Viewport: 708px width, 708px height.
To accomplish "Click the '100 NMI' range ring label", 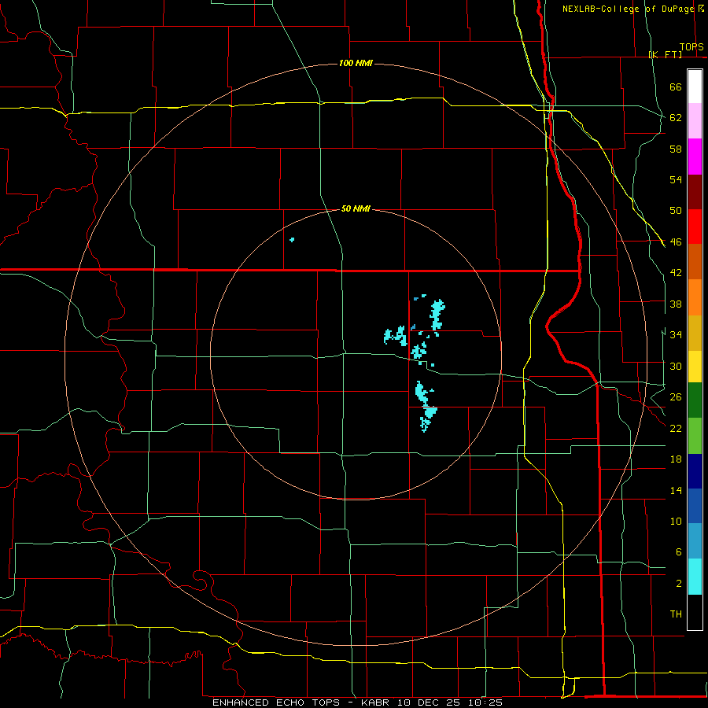I will 356,63.
